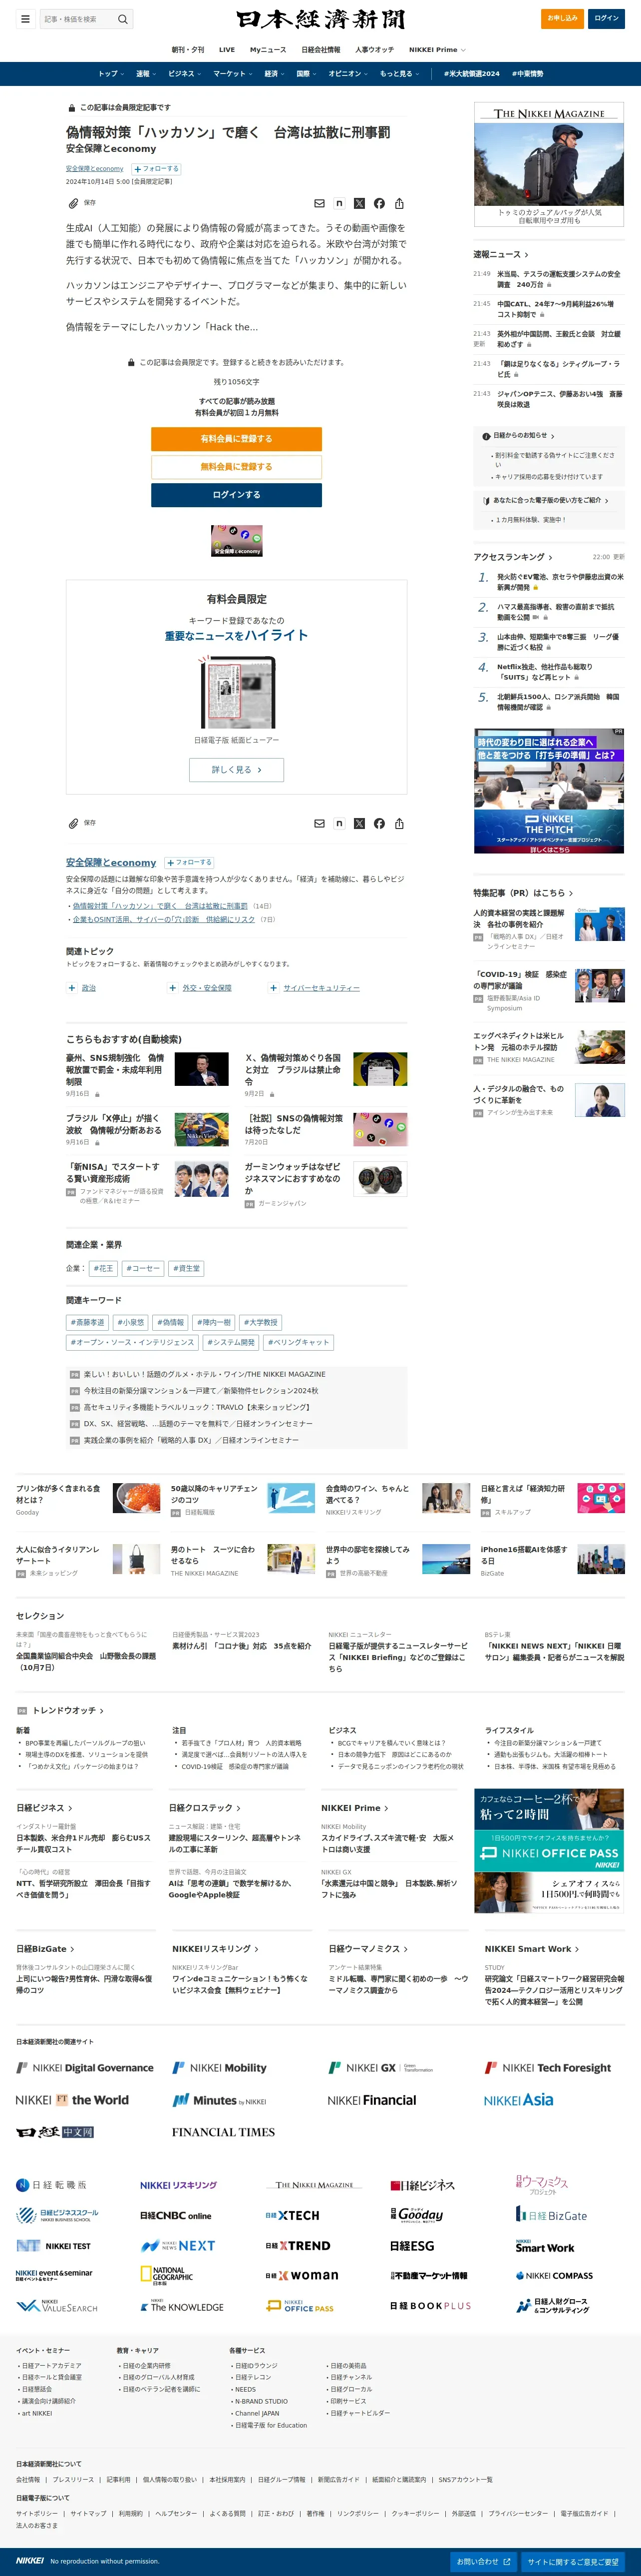Viewport: 641px width, 2576px height.
Task: Share by email using lower envelope icon
Action: (320, 823)
